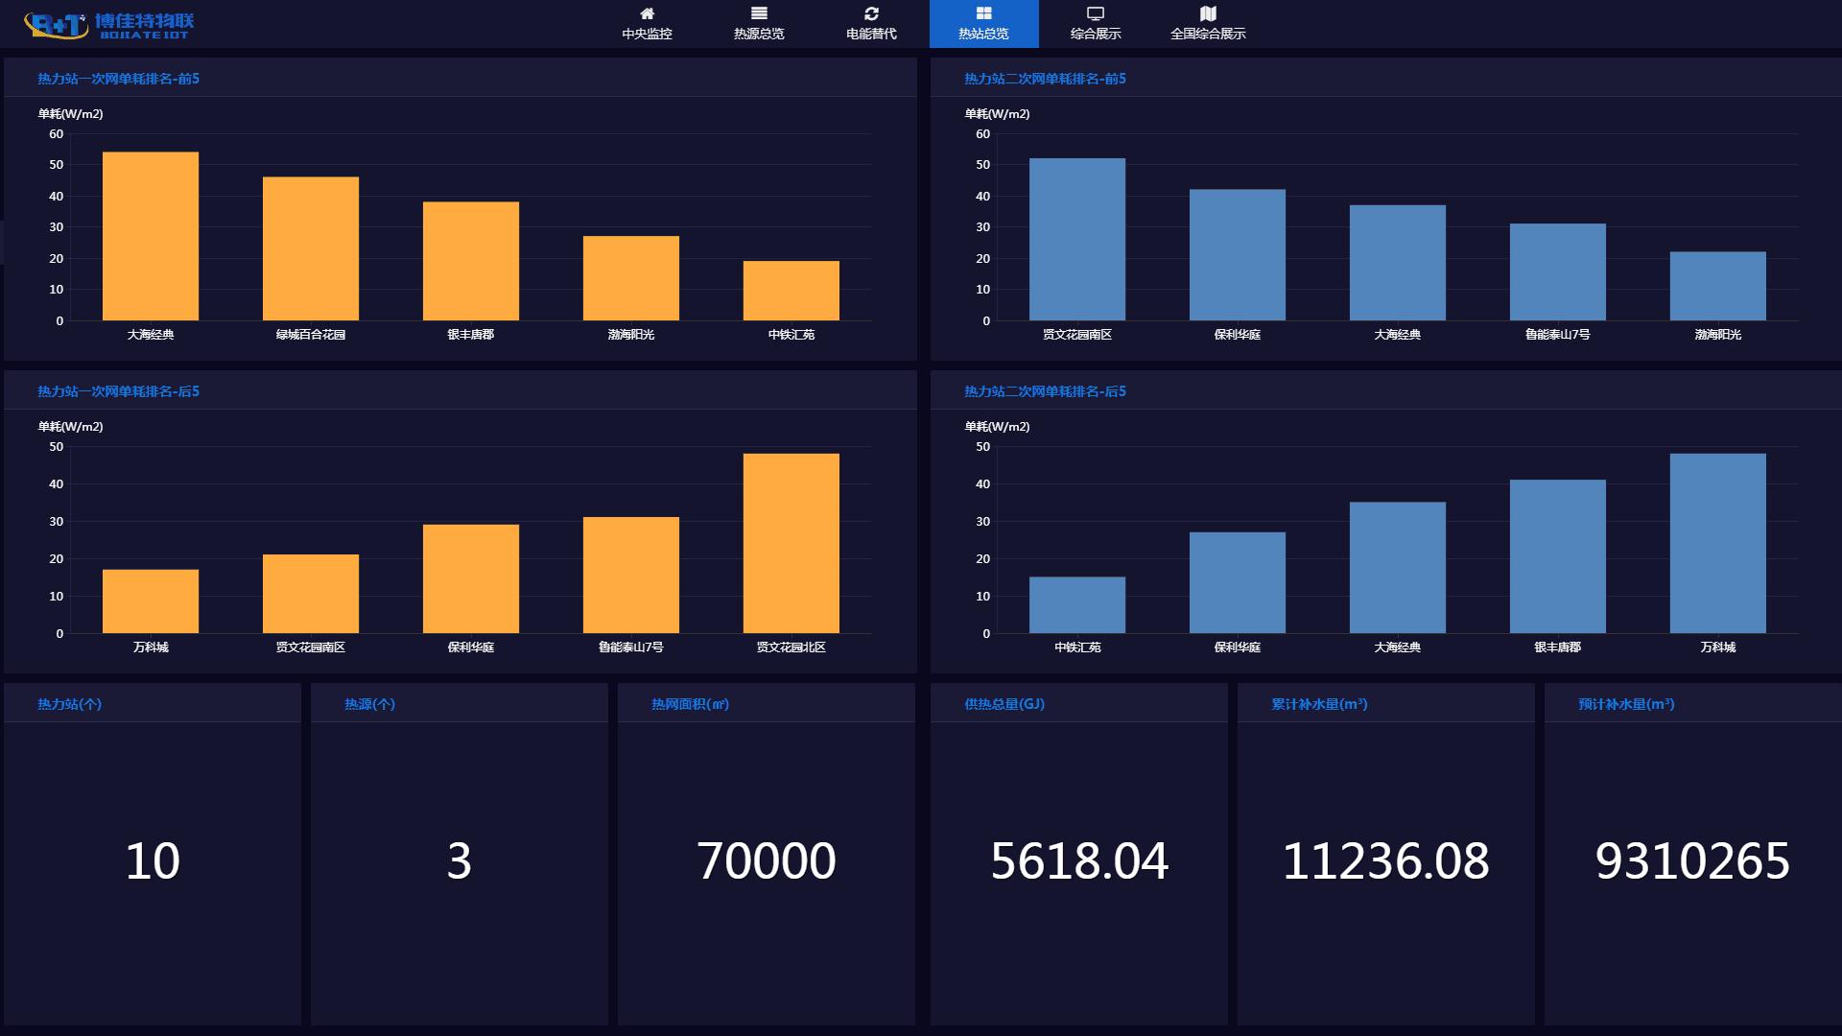Click the total heat supply value 5618.04
This screenshot has height=1036, width=1842.
tap(1079, 860)
